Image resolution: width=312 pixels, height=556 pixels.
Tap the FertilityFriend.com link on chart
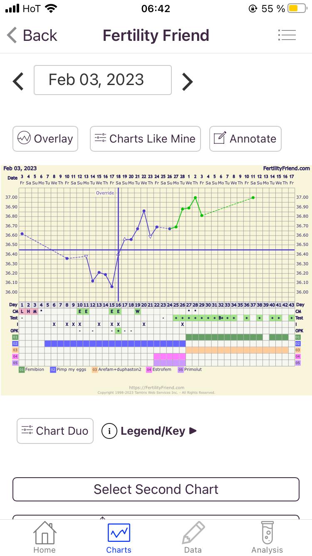click(286, 168)
